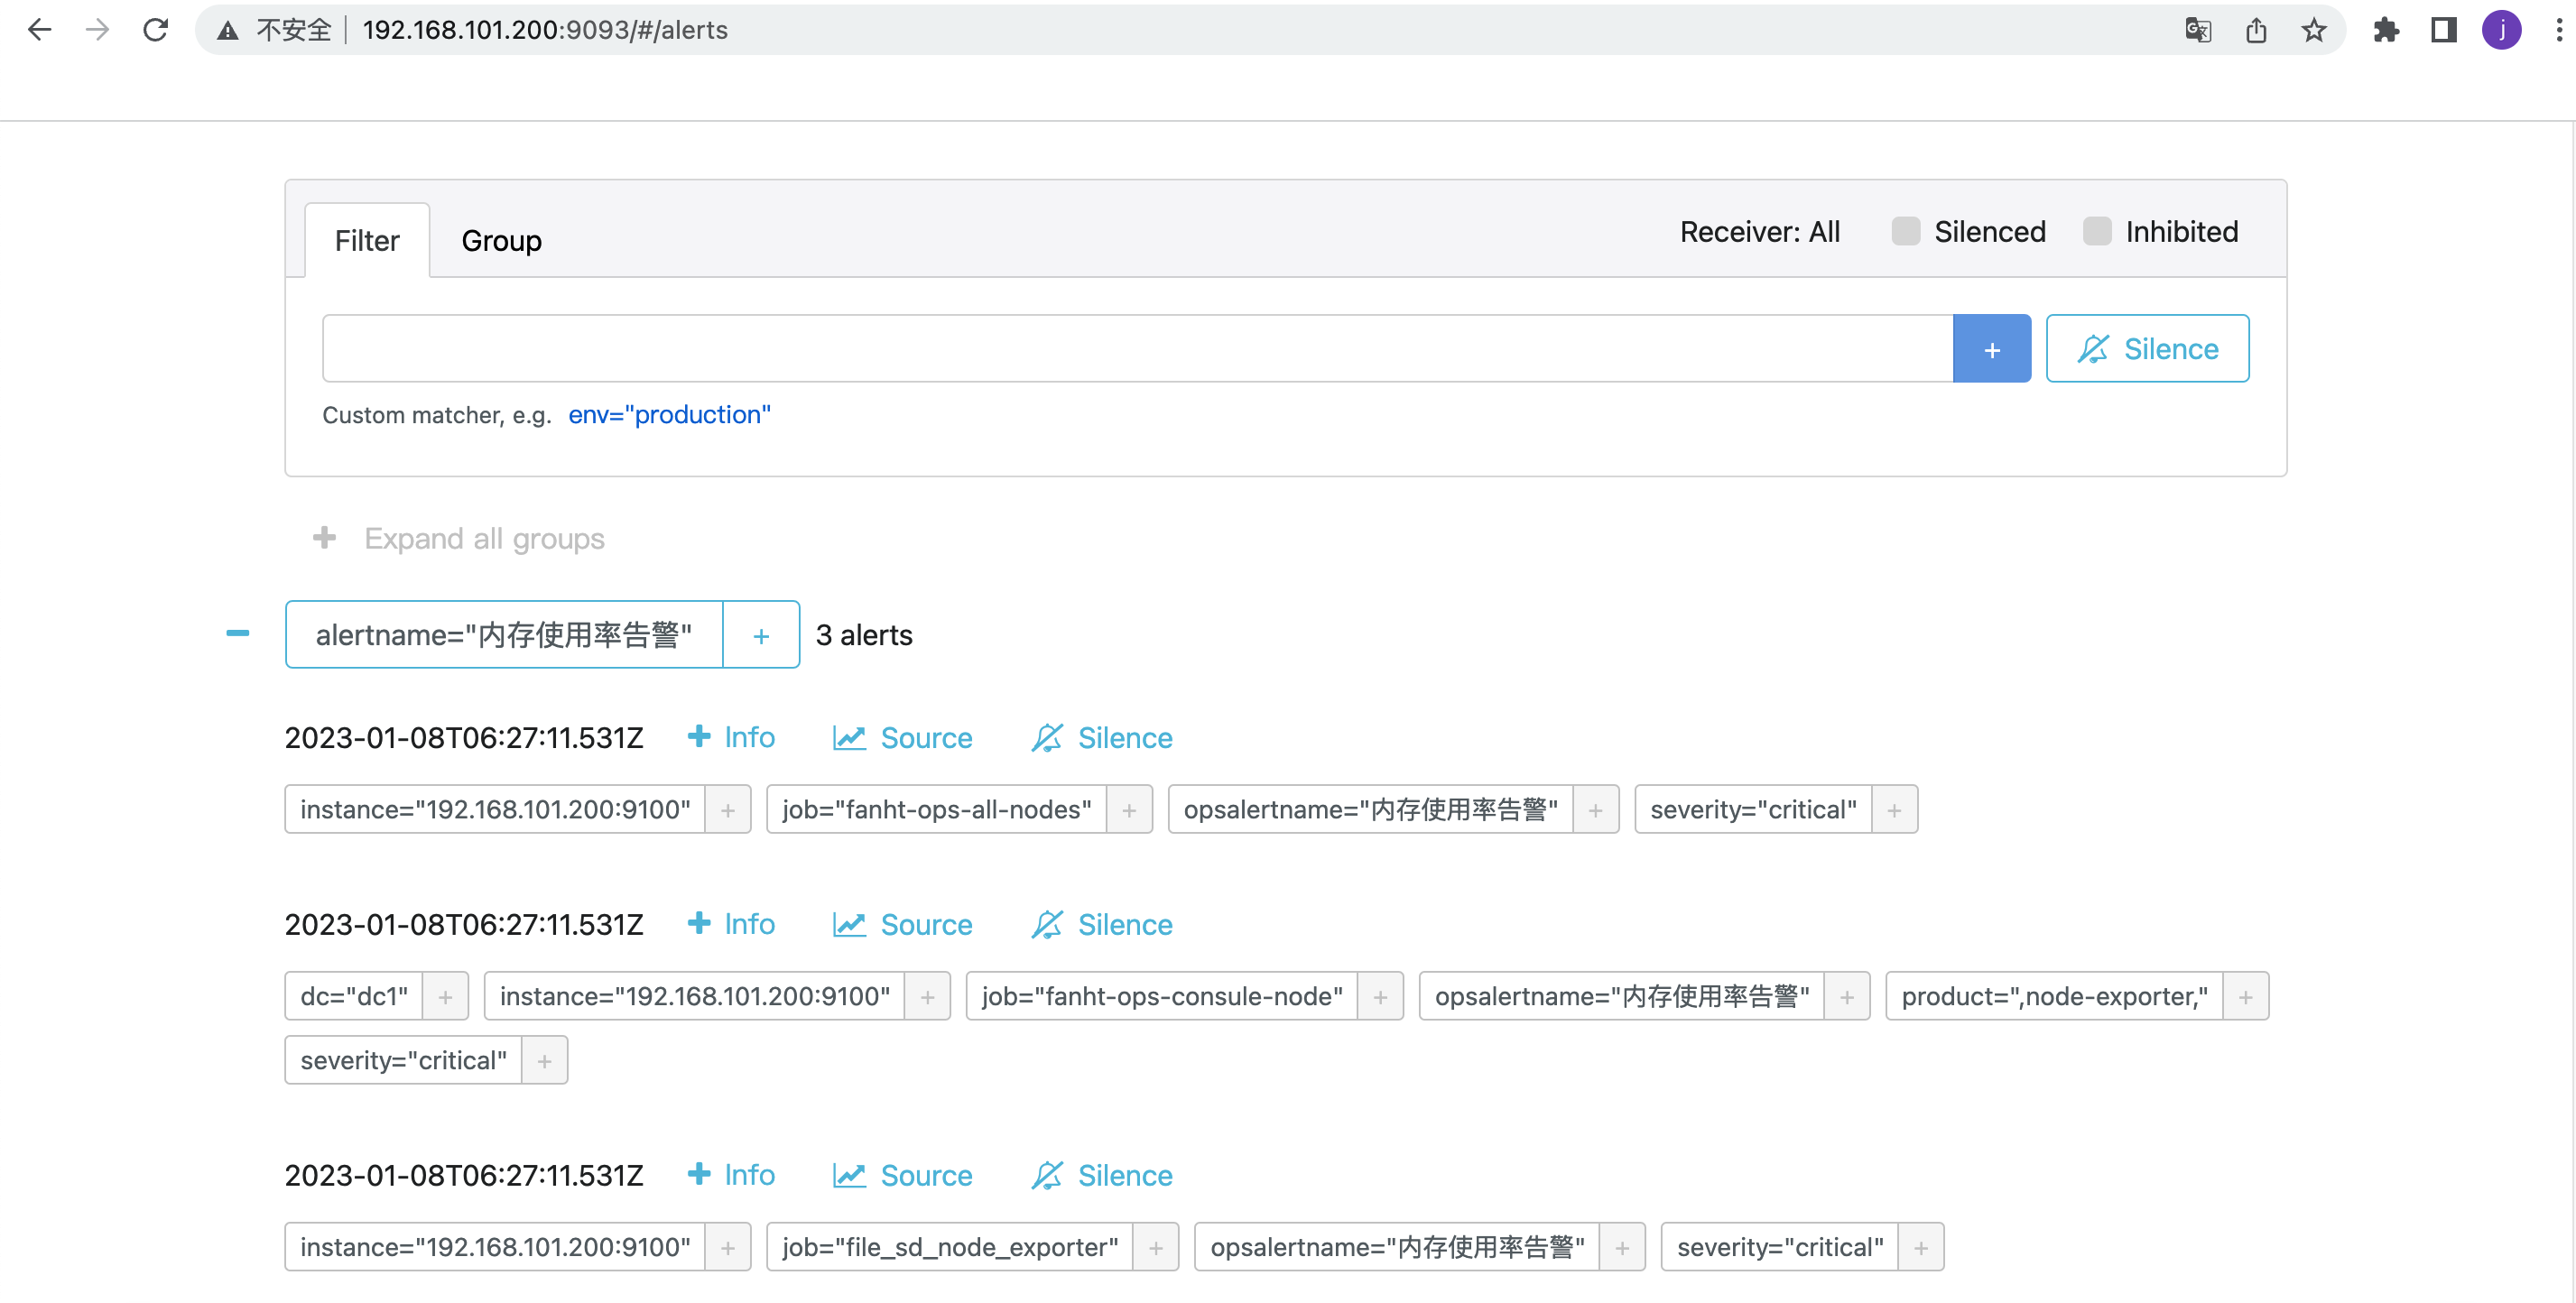The width and height of the screenshot is (2576, 1303).
Task: Open Source link for the first alert
Action: point(902,737)
